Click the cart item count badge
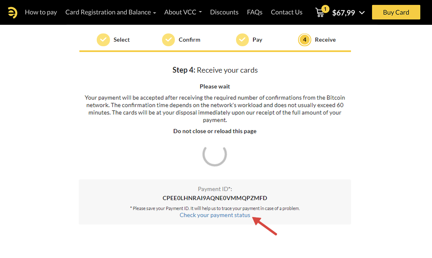This screenshot has height=258, width=432. [325, 9]
